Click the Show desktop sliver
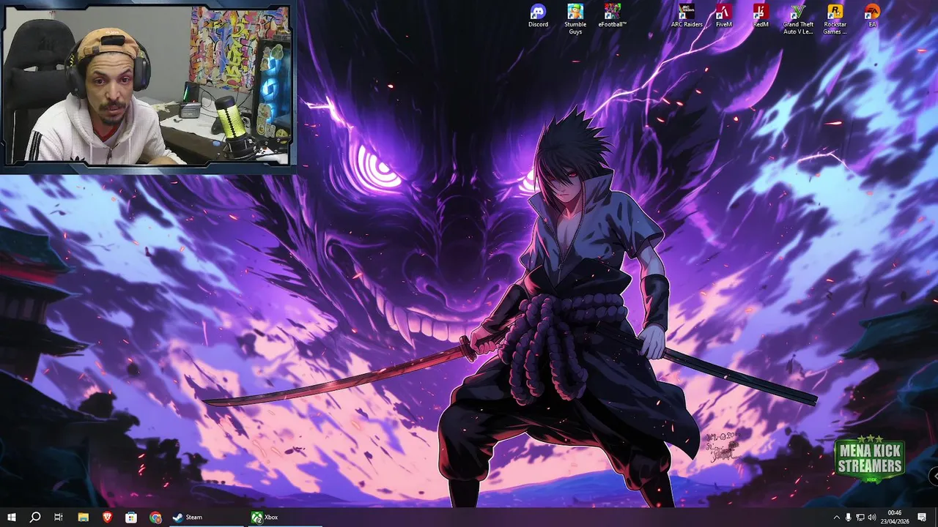The image size is (938, 527). [936, 517]
